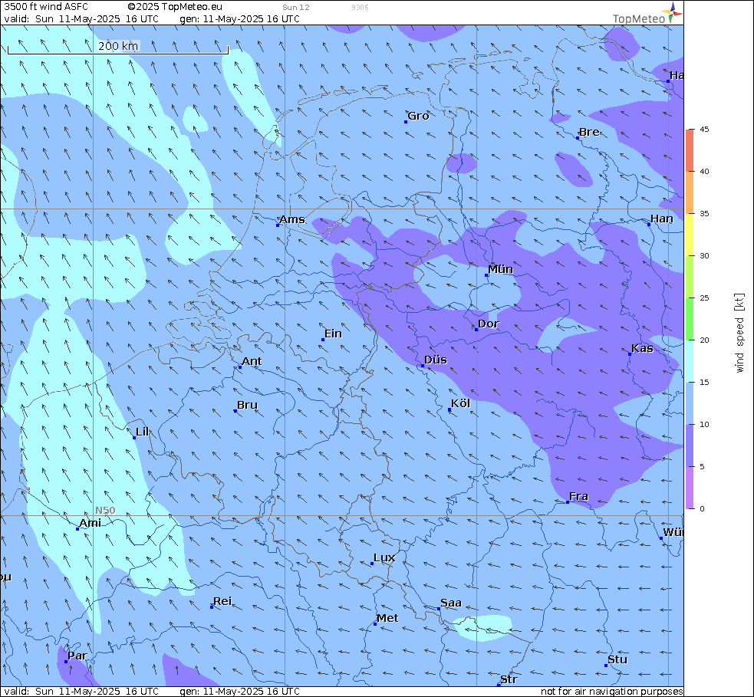Pick the periwinkle 5–10 kt legend swatch
This screenshot has width=754, height=697.
pyautogui.click(x=690, y=445)
